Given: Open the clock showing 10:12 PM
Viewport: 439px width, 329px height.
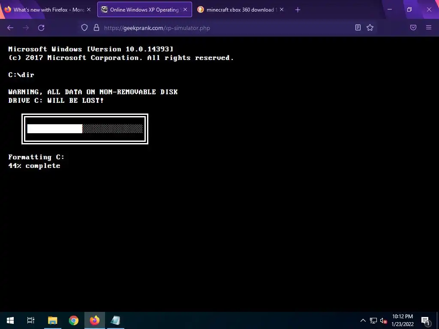Looking at the screenshot, I should tap(403, 320).
